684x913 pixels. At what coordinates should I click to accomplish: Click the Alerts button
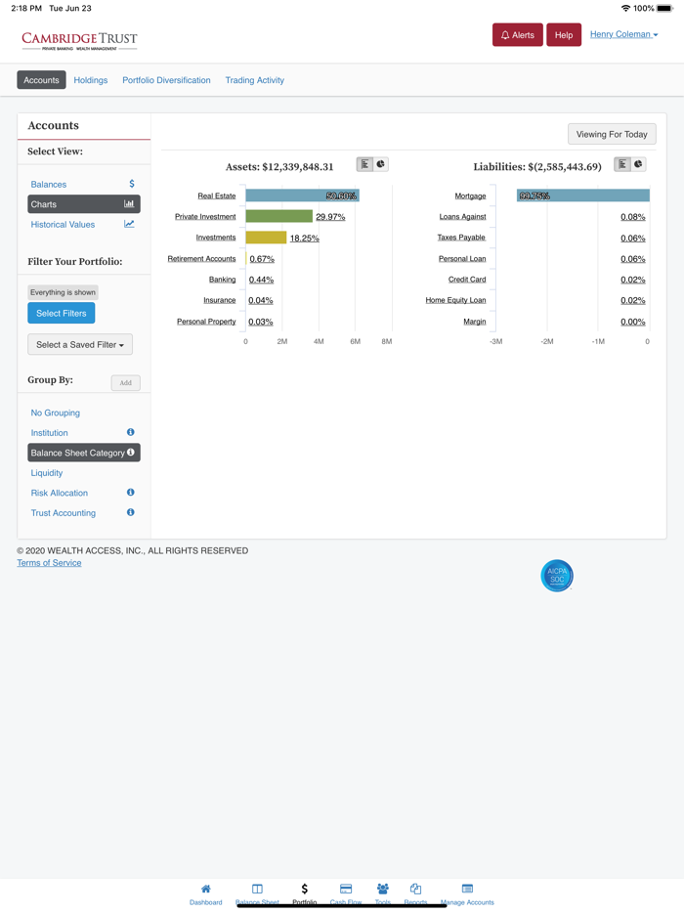(x=519, y=33)
